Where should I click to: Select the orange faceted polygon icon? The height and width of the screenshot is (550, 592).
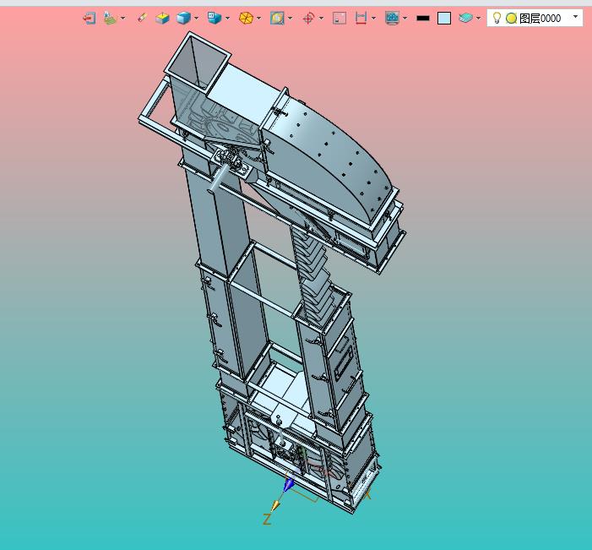point(246,18)
